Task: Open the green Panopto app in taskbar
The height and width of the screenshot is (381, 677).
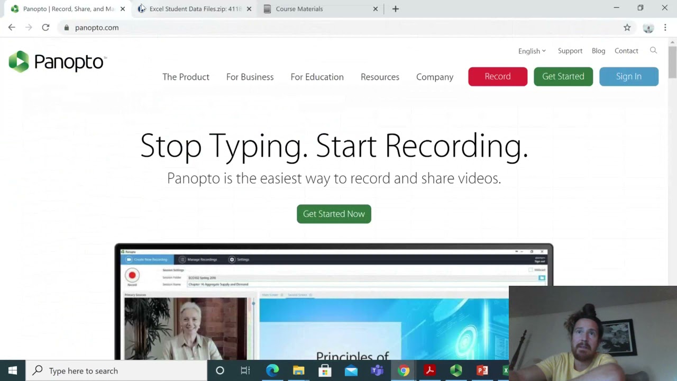Action: pyautogui.click(x=456, y=370)
